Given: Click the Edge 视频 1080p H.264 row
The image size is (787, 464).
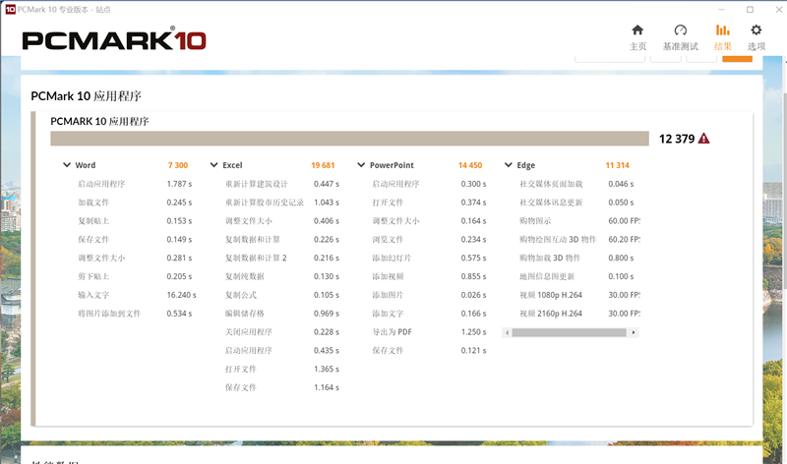Looking at the screenshot, I should [x=579, y=295].
